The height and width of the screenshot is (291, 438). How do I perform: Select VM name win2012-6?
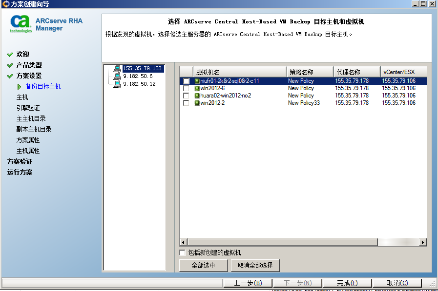[212, 88]
